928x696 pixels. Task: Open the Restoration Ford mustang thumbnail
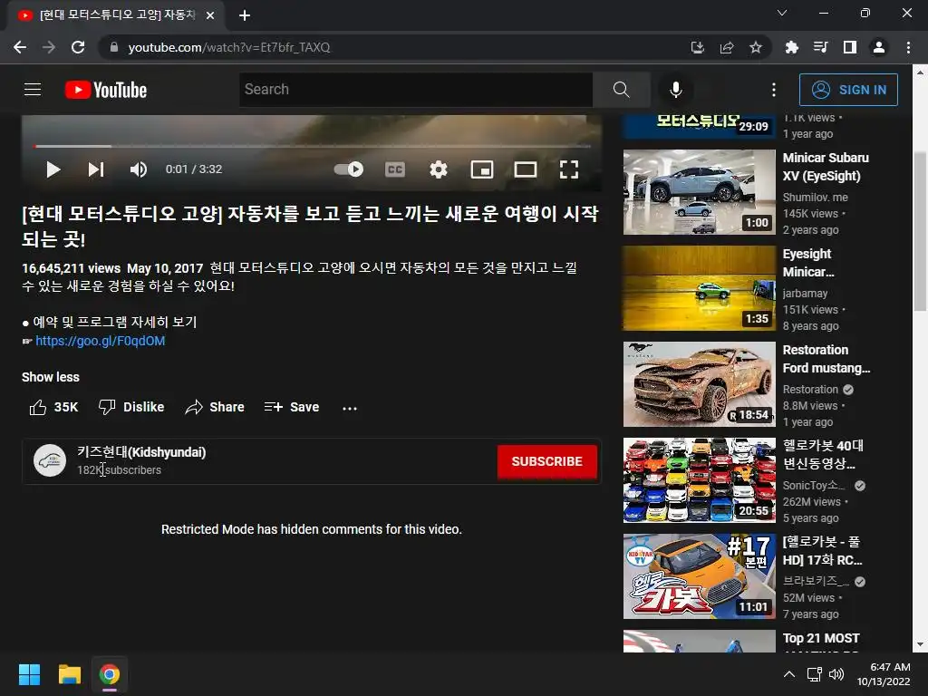coord(699,384)
